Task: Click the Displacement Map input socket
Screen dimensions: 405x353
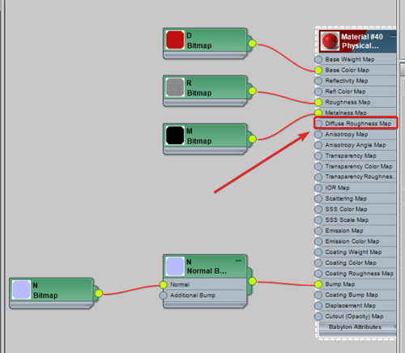Action: click(318, 306)
